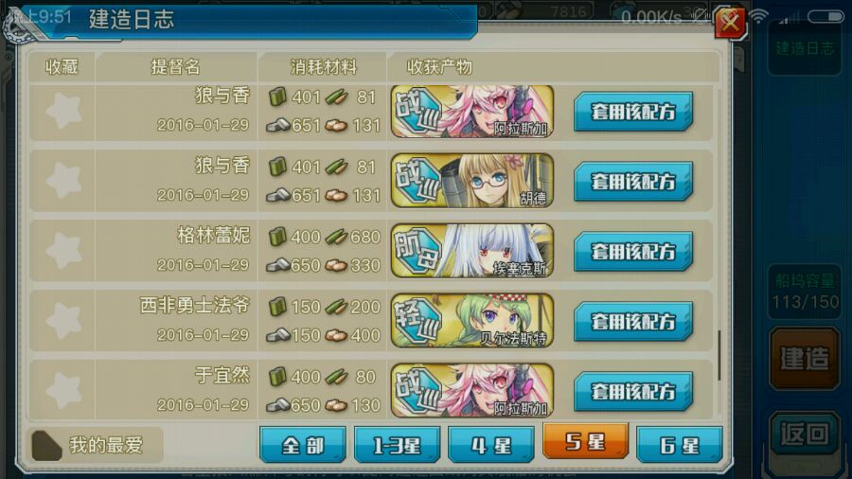This screenshot has width=852, height=479.
Task: Open the 埃塞克斯 carrier ship card
Action: [x=472, y=250]
